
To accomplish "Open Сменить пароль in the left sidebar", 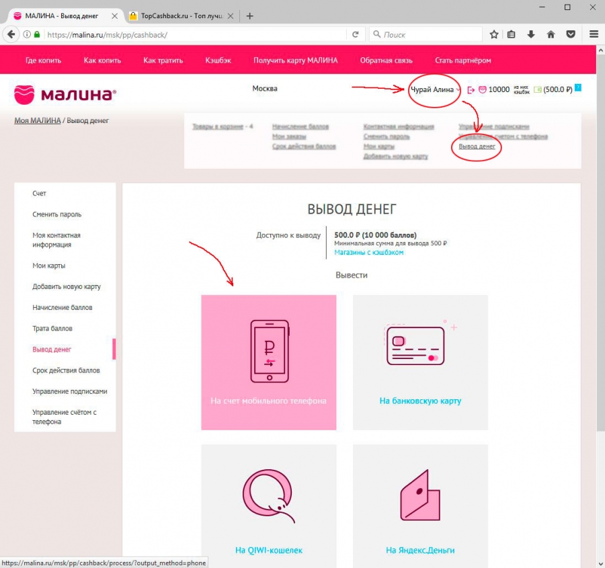I will pyautogui.click(x=56, y=214).
